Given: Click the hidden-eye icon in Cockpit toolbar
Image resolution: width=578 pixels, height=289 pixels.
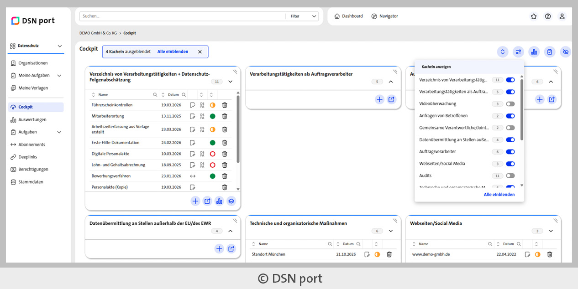Looking at the screenshot, I should point(566,52).
